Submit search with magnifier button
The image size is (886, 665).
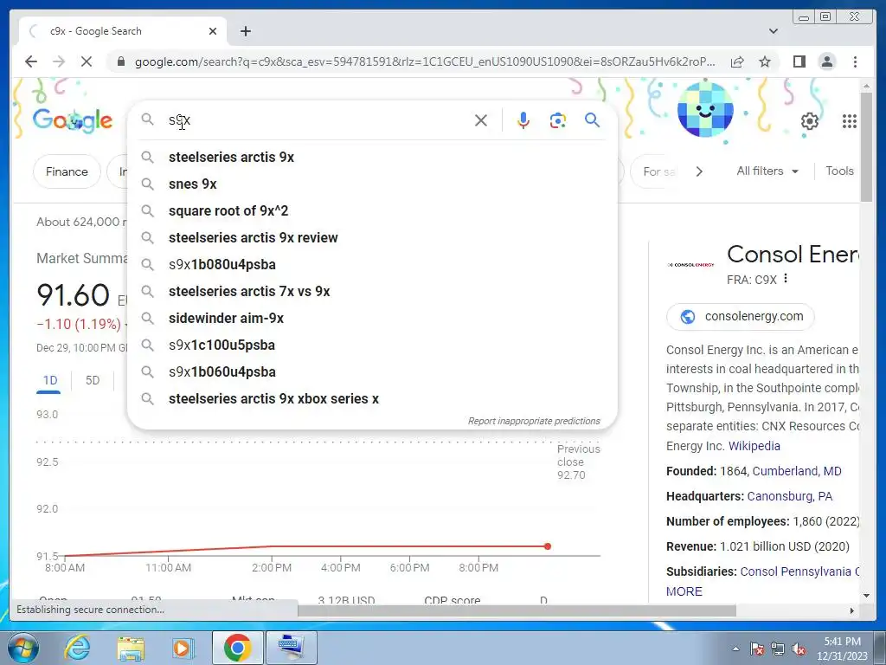click(592, 119)
